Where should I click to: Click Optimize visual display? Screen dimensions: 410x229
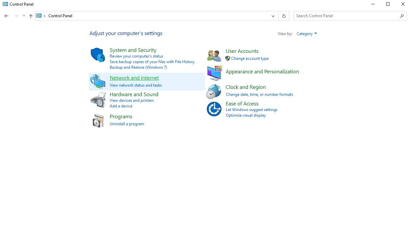[246, 115]
